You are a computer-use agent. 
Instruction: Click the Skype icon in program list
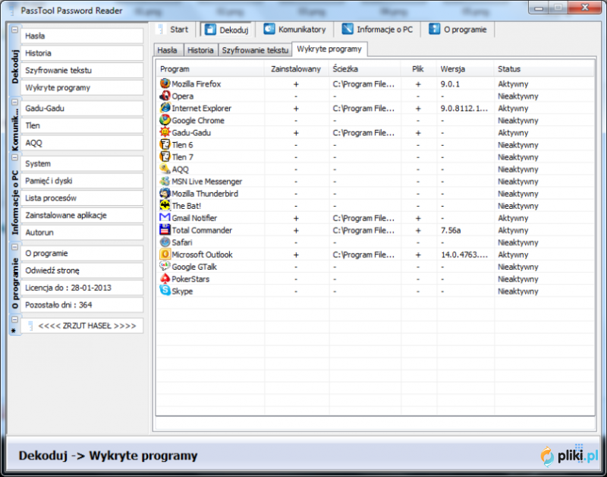click(x=165, y=291)
